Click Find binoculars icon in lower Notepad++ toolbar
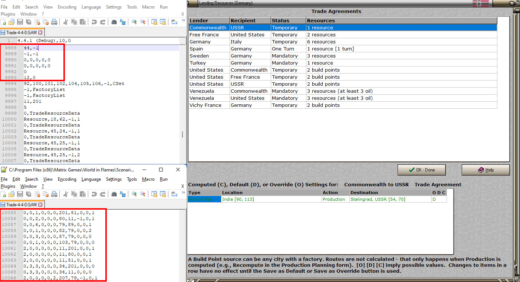Image resolution: width=520 pixels, height=282 pixels. coord(114,194)
